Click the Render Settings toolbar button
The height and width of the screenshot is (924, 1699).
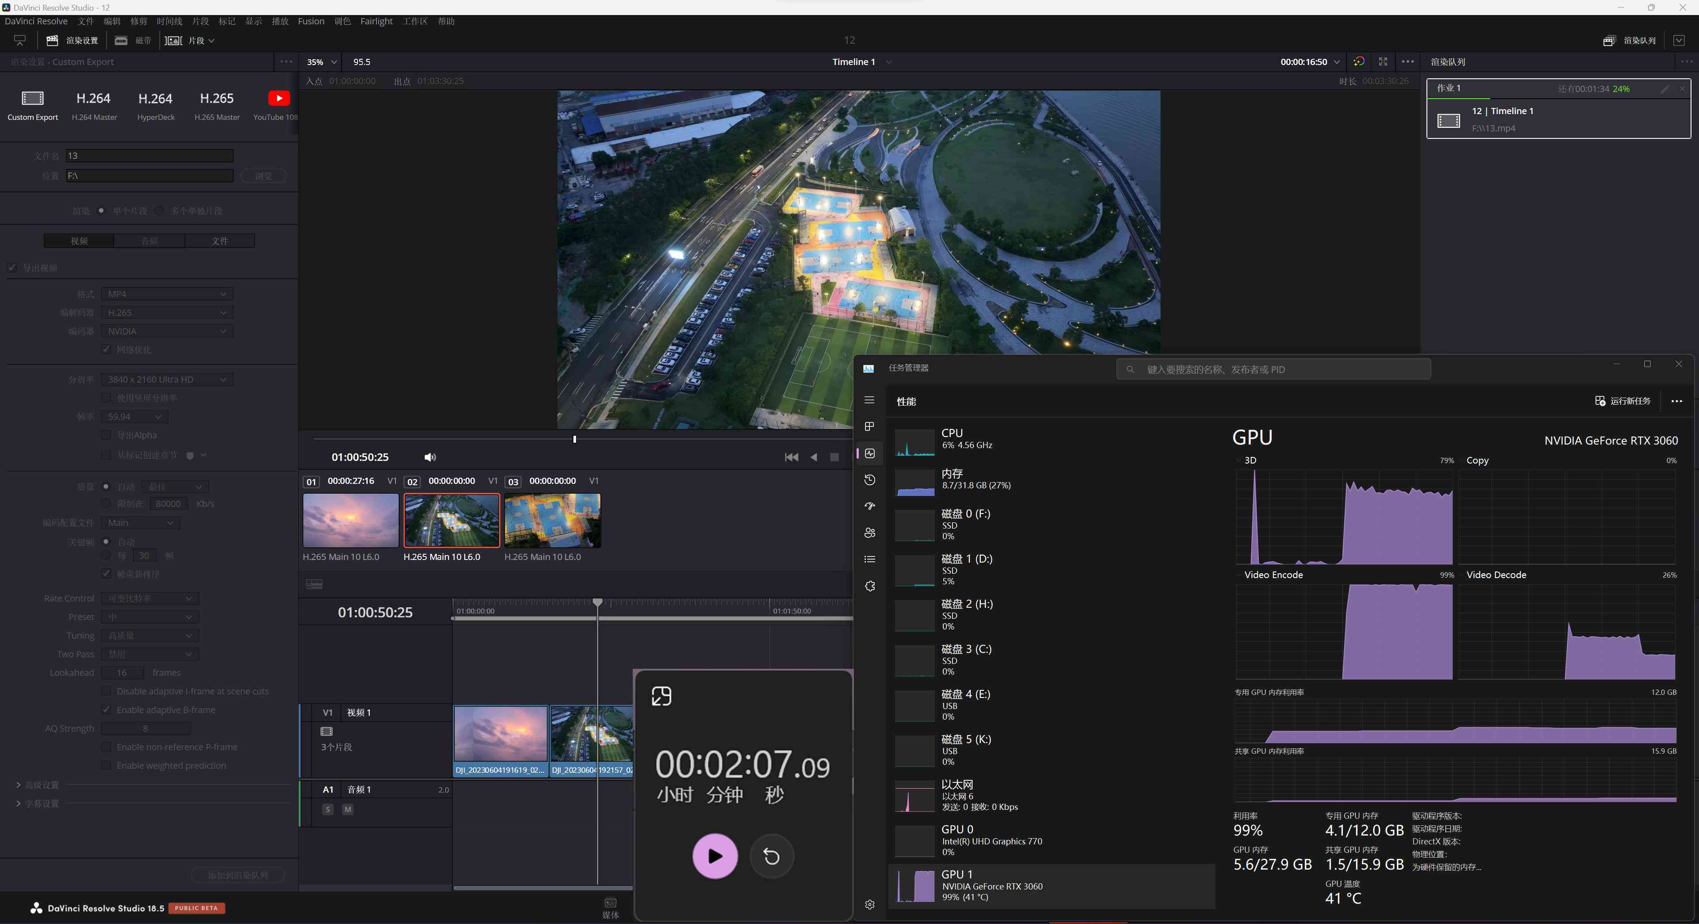coord(72,40)
